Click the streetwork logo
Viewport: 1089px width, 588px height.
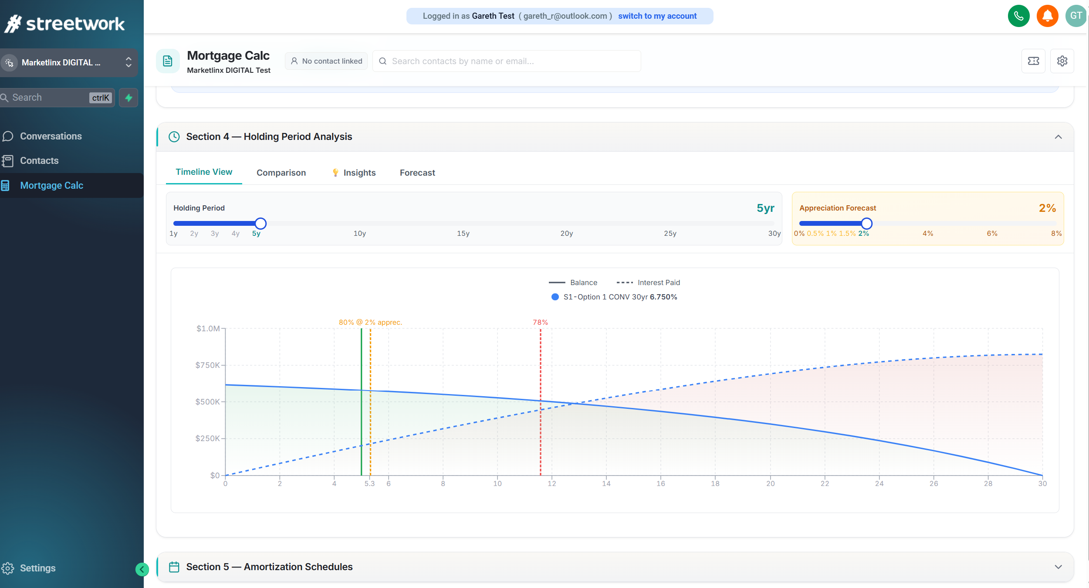pos(64,24)
